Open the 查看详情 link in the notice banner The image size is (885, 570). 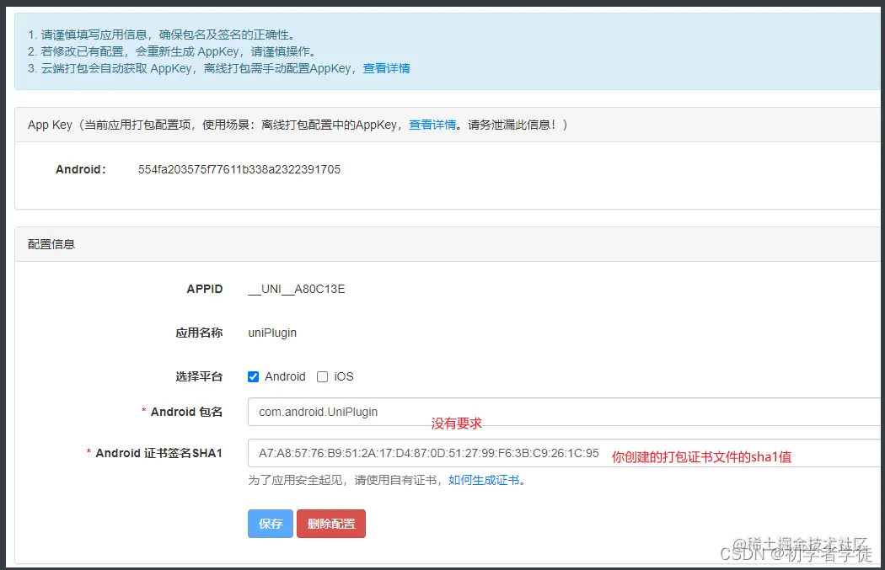coord(385,68)
